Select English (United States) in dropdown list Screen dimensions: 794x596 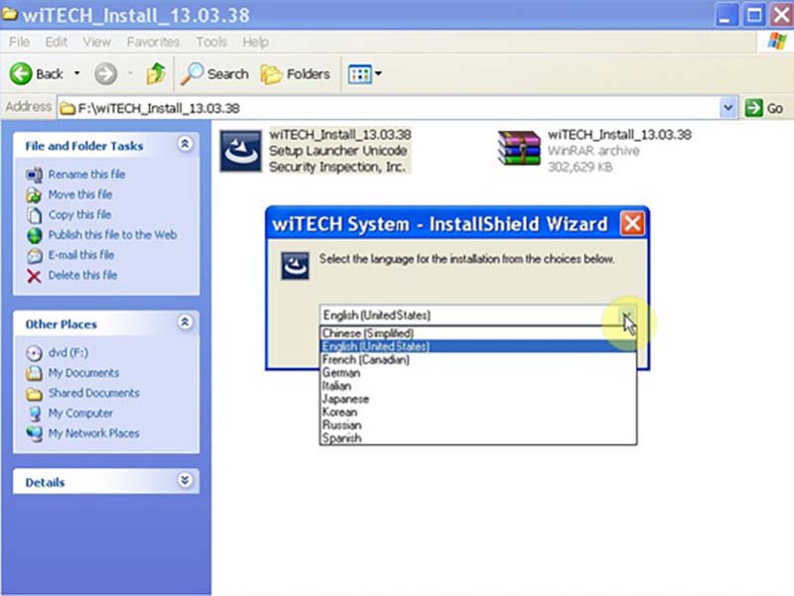tap(477, 346)
